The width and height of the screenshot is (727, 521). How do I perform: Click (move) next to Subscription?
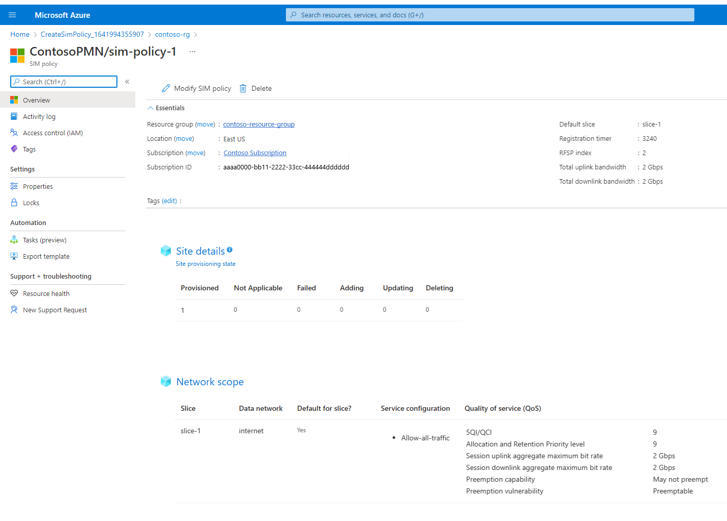(195, 153)
